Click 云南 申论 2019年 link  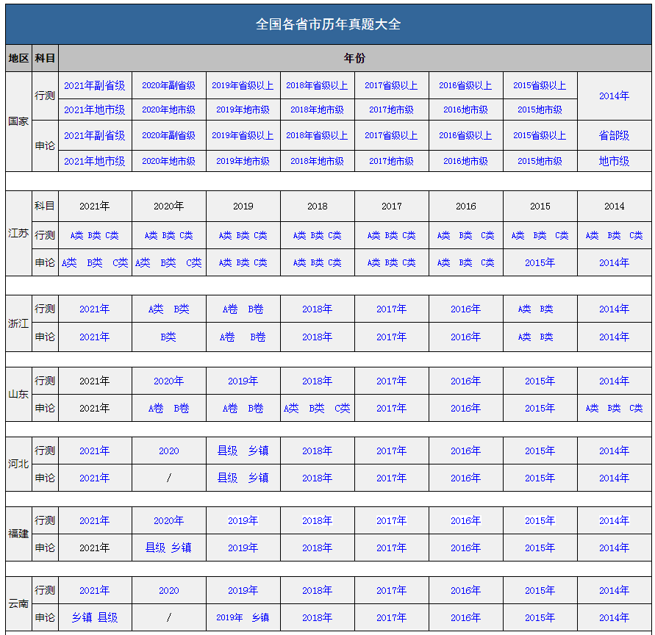[x=229, y=617]
